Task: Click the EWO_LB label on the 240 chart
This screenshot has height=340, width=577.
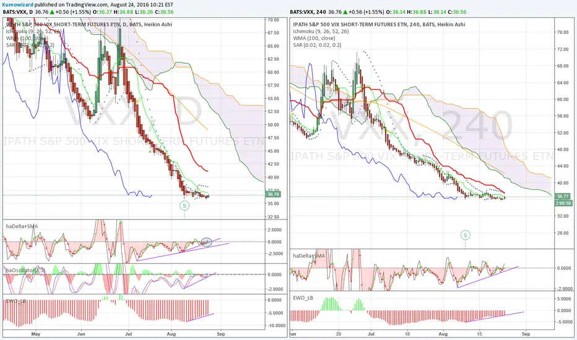Action: pos(303,298)
